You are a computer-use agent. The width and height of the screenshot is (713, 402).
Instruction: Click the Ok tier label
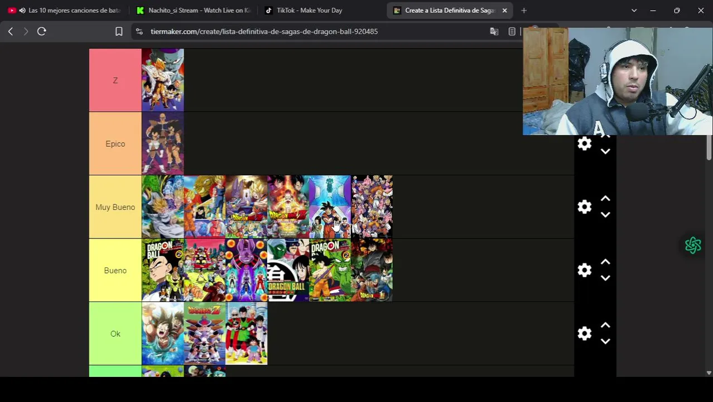tap(115, 334)
